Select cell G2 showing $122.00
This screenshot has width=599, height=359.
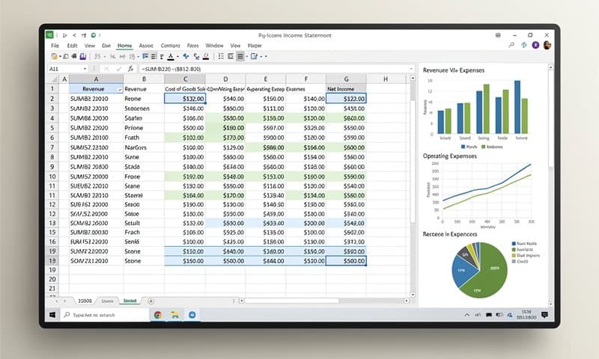tap(346, 99)
